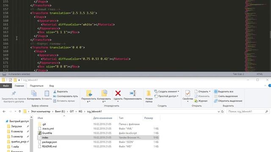The image size is (271, 152).
Task: Click the refresh button by address bar
Action: [x=222, y=111]
